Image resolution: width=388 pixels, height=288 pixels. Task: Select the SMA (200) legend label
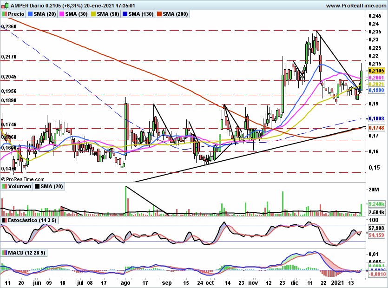click(175, 14)
